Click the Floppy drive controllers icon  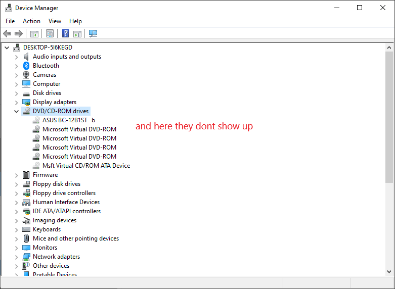tap(26, 193)
